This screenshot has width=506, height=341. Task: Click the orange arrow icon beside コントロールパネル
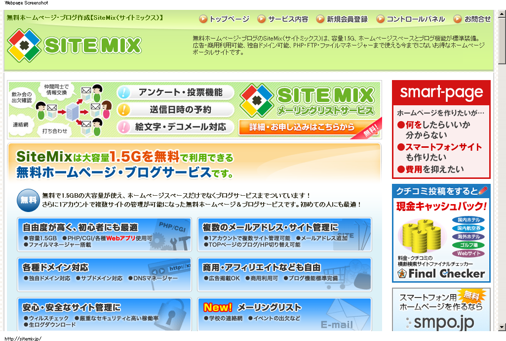(x=381, y=19)
